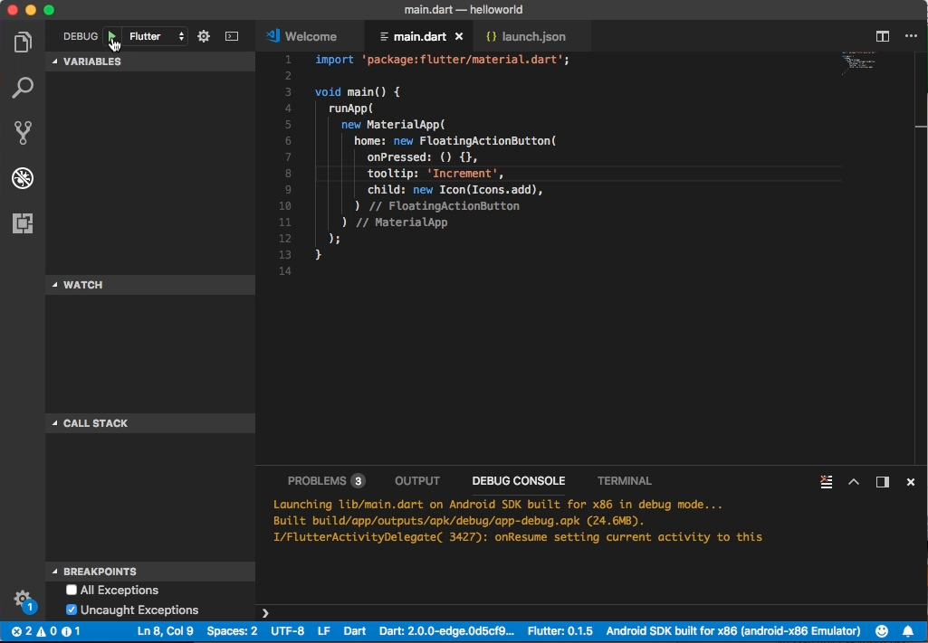928x643 pixels.
Task: Click the 'Launching lib/main.dart' console line
Action: 498,505
